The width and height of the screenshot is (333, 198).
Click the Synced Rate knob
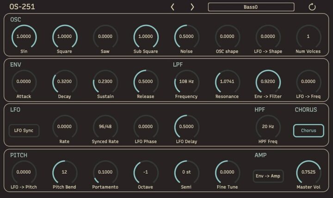pos(105,127)
